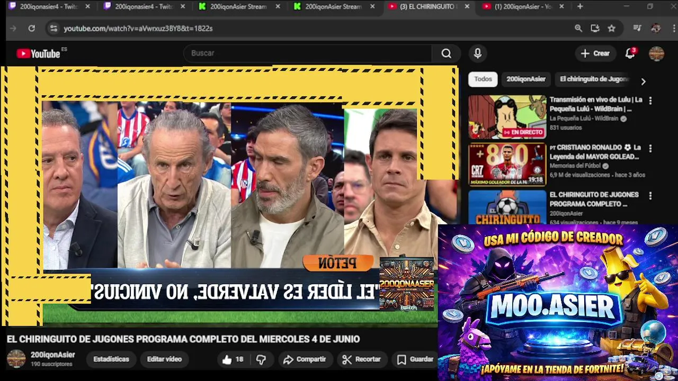Click the zoom magnifier icon in the address bar
The width and height of the screenshot is (678, 381).
(x=578, y=28)
